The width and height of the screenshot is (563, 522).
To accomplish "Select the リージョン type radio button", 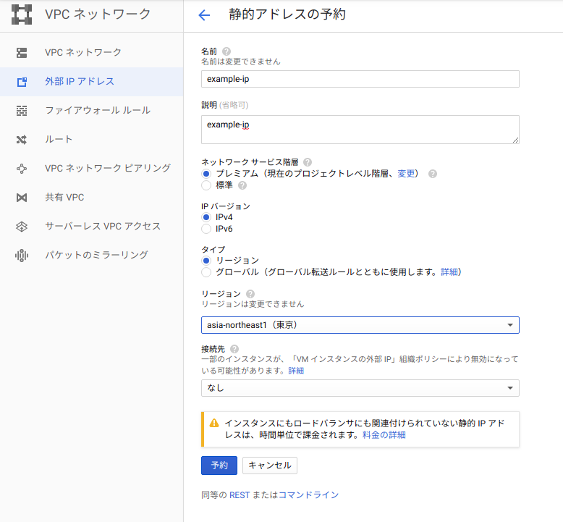I will [206, 261].
